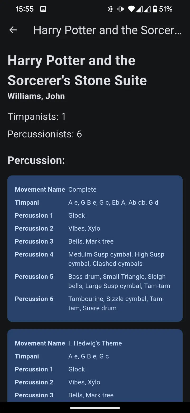Image resolution: width=190 pixels, height=413 pixels.
Task: Tap the Complete movement name value
Action: [x=82, y=190]
